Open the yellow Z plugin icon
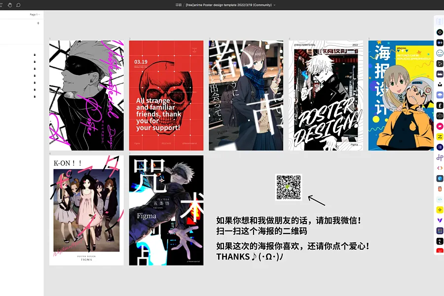The width and height of the screenshot is (444, 296). point(440,137)
